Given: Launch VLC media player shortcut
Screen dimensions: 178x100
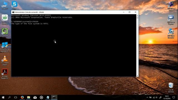Looking at the screenshot, I should [x=5, y=60].
